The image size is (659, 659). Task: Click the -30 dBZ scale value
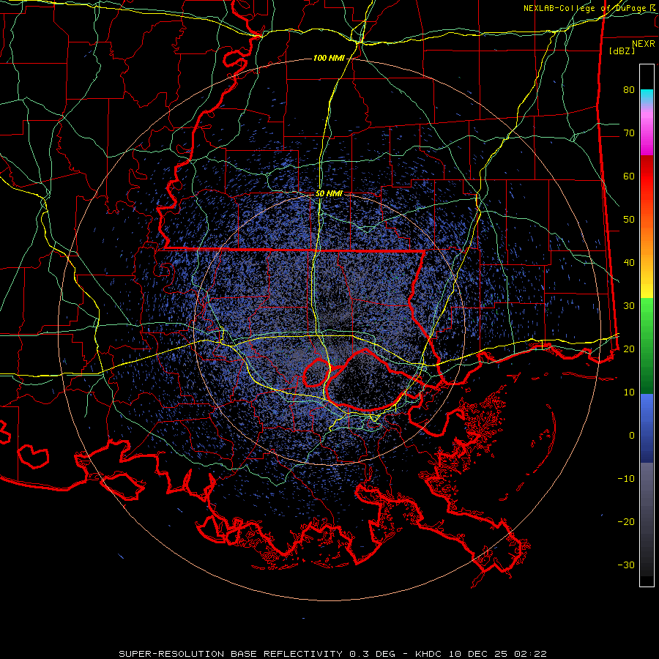tap(626, 565)
